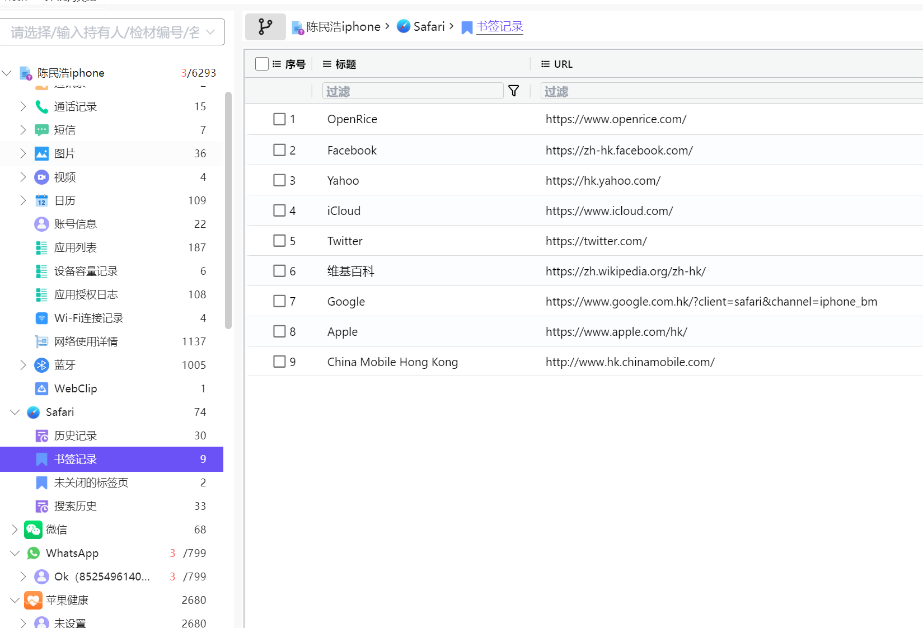
Task: Expand the 通话记录 tree node
Action: pos(23,106)
